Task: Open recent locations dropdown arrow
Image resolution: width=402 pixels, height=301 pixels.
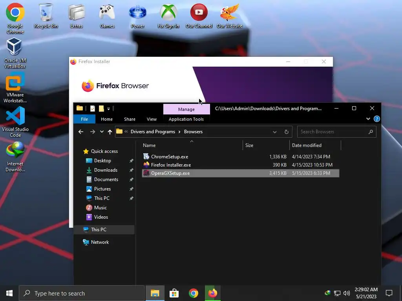Action: click(x=102, y=132)
